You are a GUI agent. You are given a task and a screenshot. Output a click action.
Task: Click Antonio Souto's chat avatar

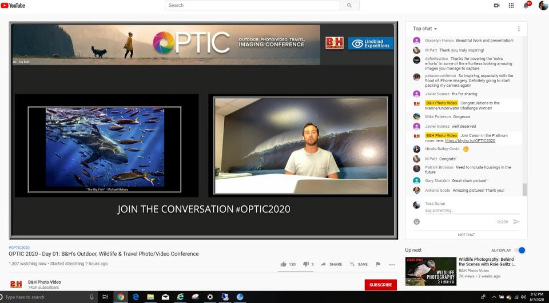(417, 191)
